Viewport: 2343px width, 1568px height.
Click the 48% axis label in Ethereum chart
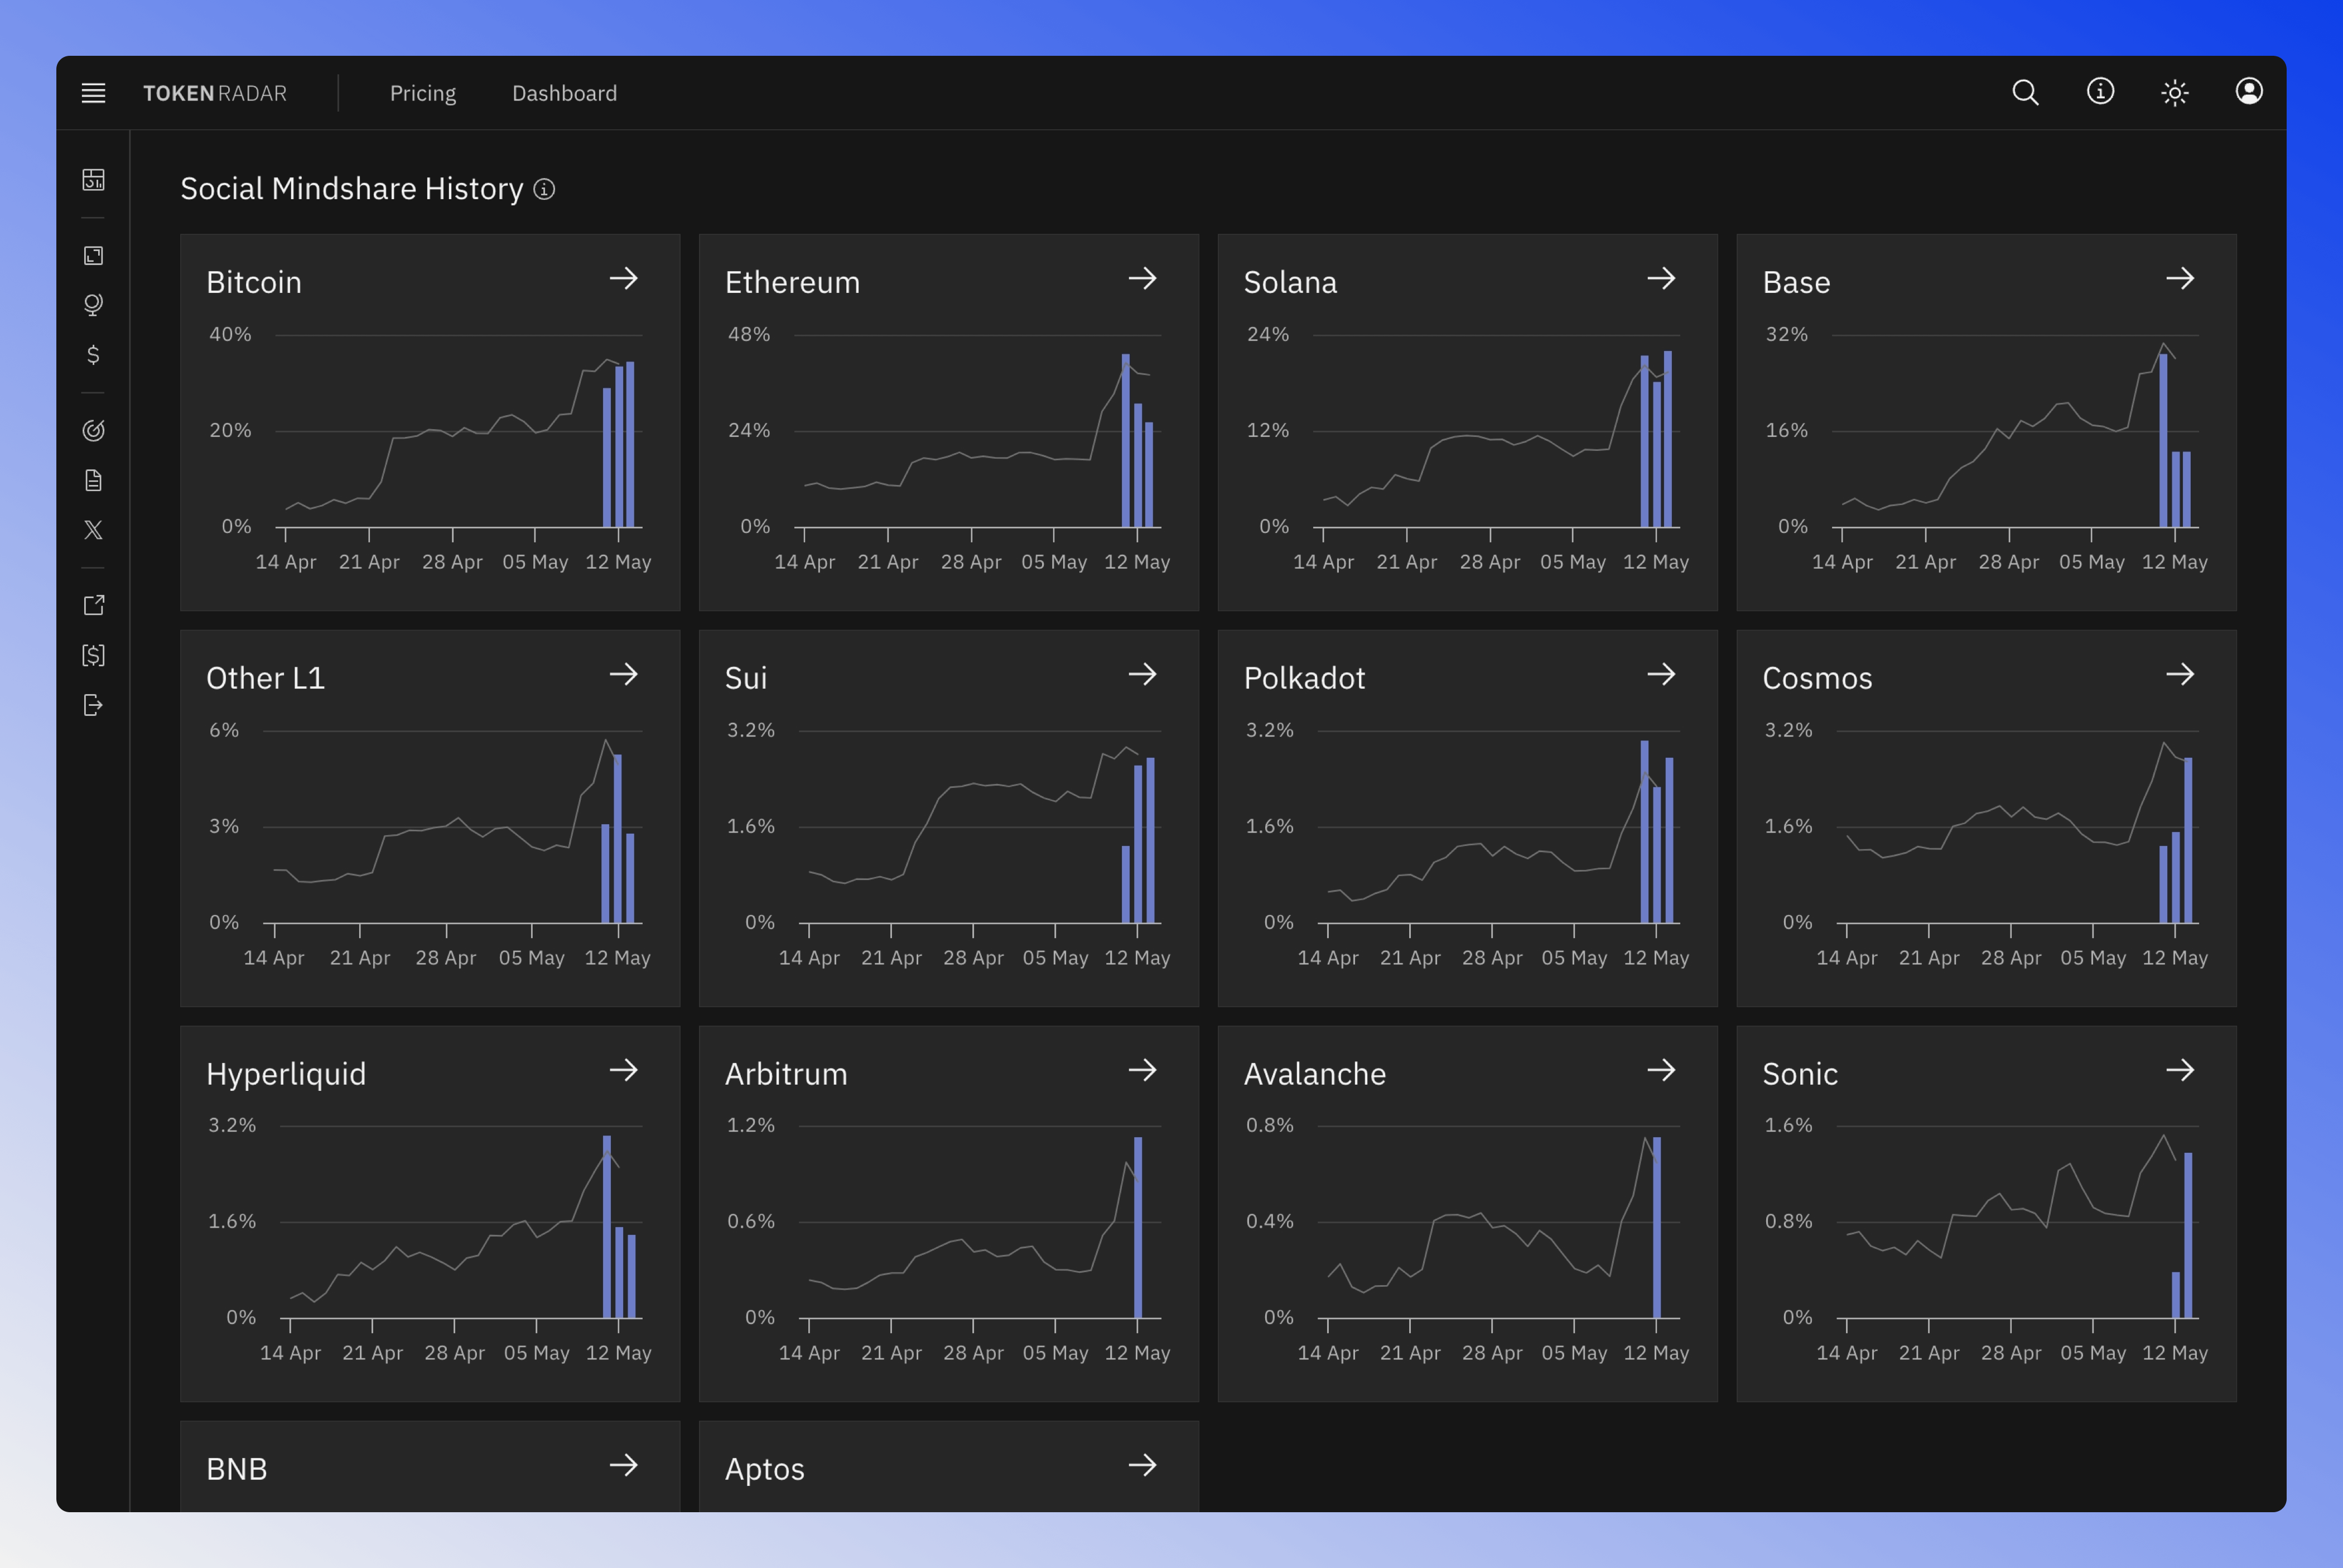[x=749, y=335]
